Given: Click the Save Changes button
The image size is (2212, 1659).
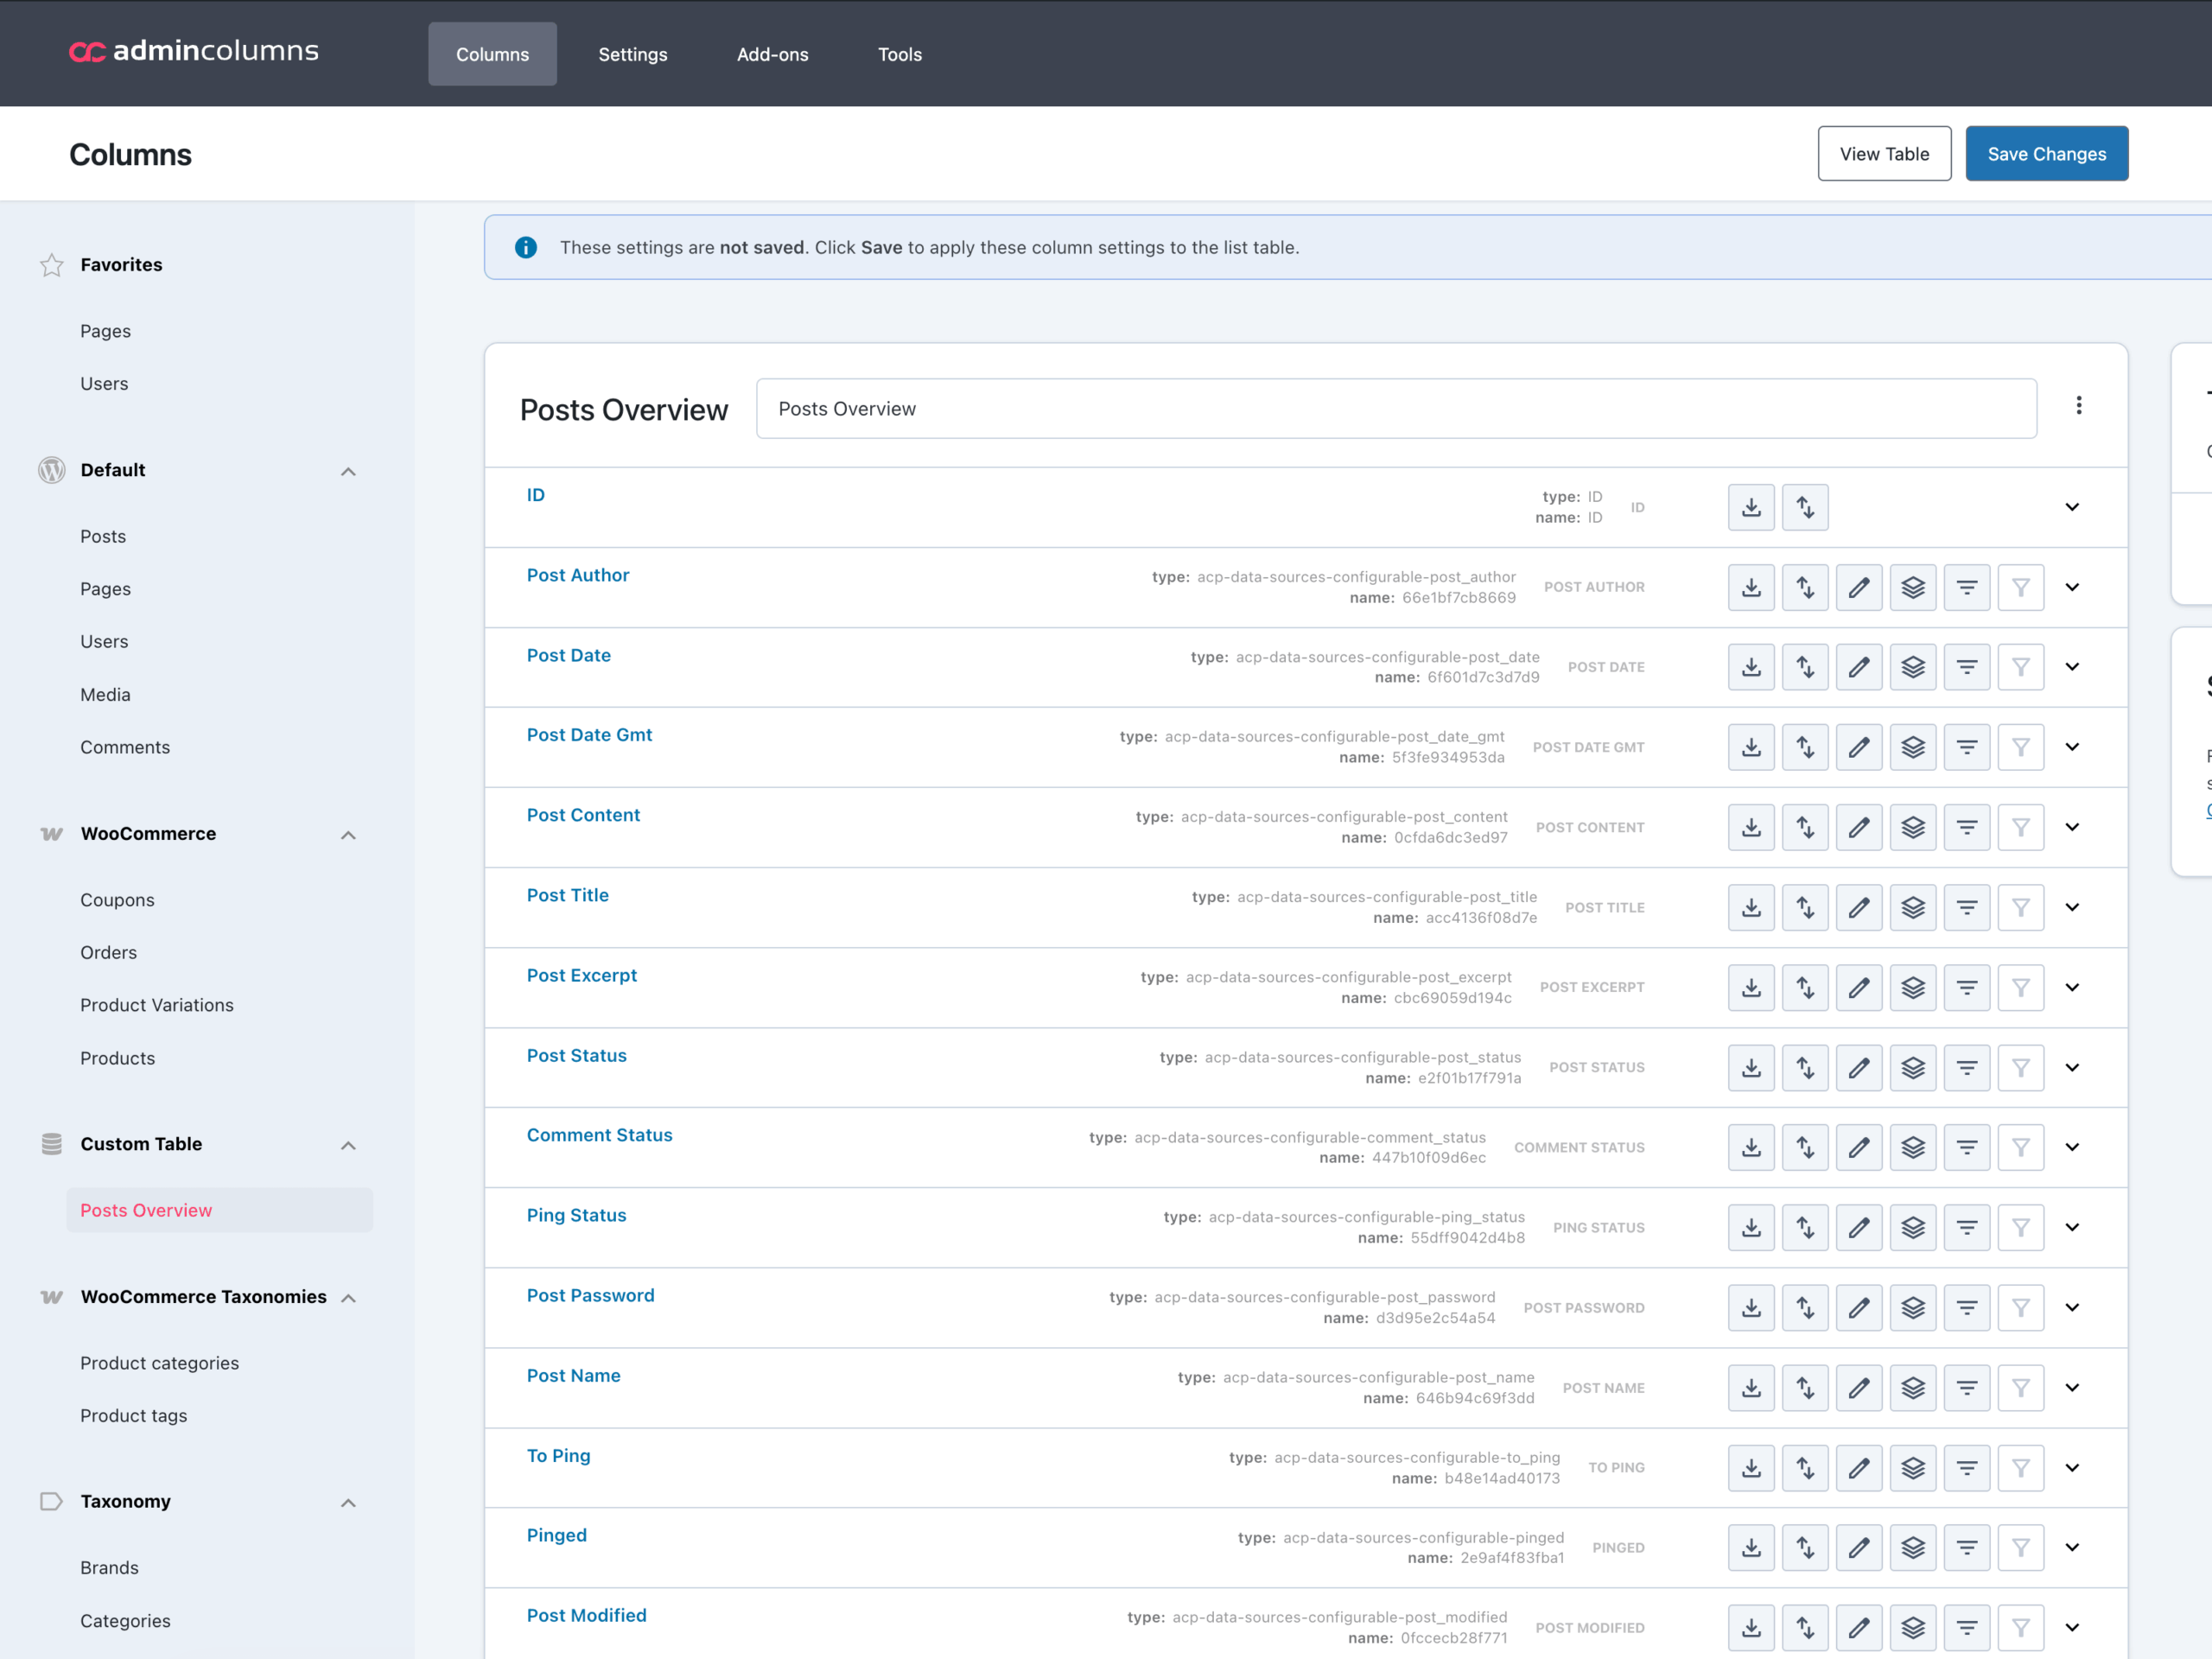Looking at the screenshot, I should [2046, 154].
